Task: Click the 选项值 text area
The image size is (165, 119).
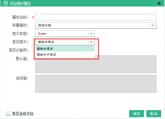Action: (x=96, y=84)
